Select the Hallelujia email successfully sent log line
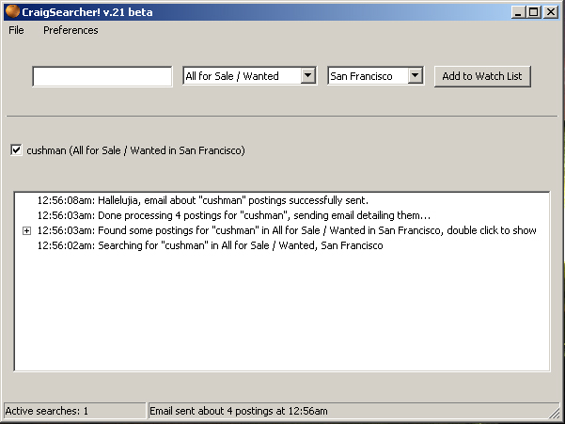The width and height of the screenshot is (565, 424). (x=202, y=200)
